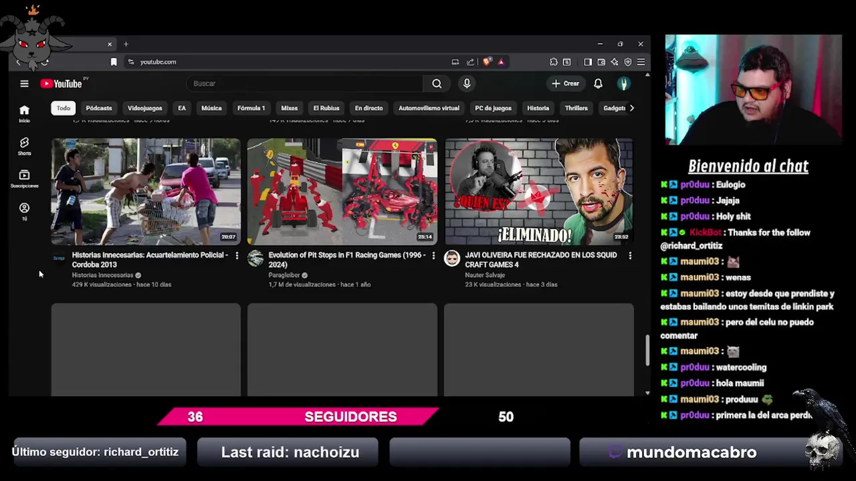856x481 pixels.
Task: Toggle the browser sidebar panel
Action: click(588, 61)
